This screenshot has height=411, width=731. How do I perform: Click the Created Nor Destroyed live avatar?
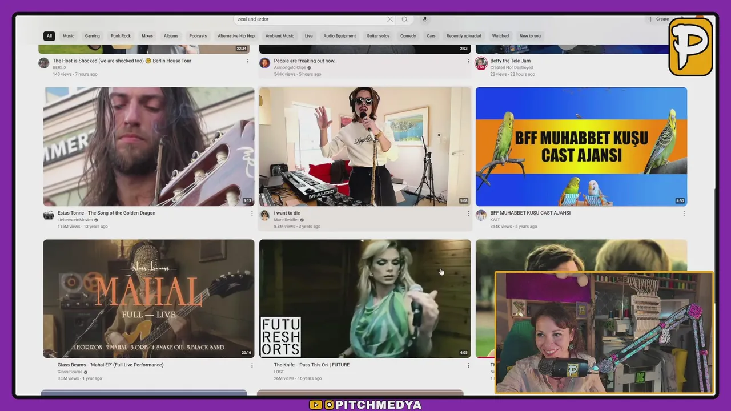point(481,63)
